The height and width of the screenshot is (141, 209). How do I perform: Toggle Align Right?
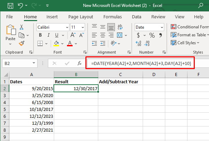click(111, 35)
